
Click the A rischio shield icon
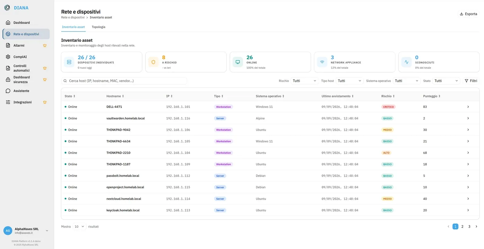[x=153, y=62]
